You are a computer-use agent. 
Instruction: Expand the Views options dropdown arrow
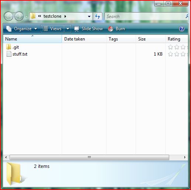point(68,29)
